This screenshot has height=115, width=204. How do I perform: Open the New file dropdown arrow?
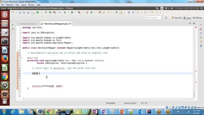[x=16, y=12]
